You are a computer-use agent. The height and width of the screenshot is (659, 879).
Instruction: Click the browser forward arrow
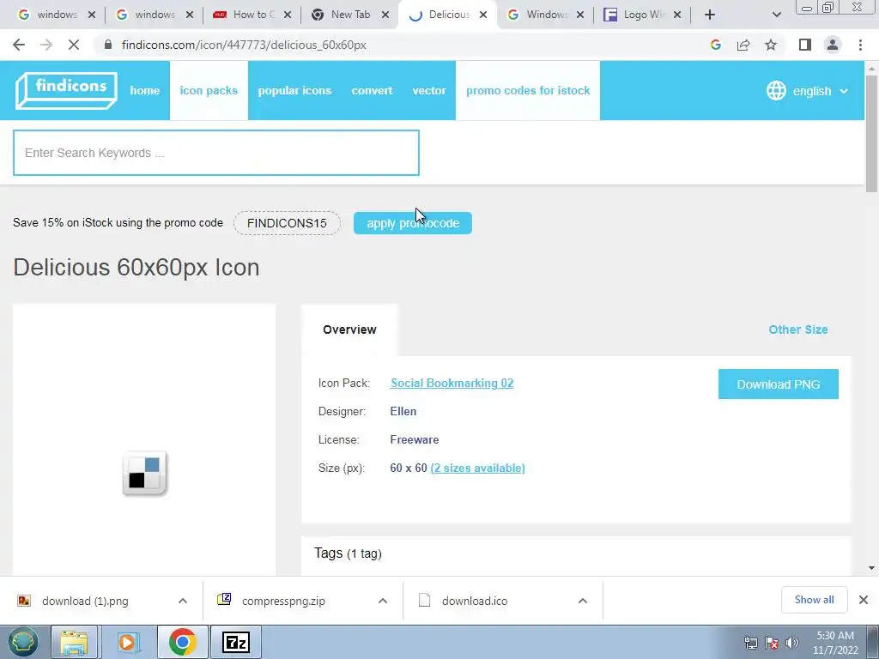point(46,45)
